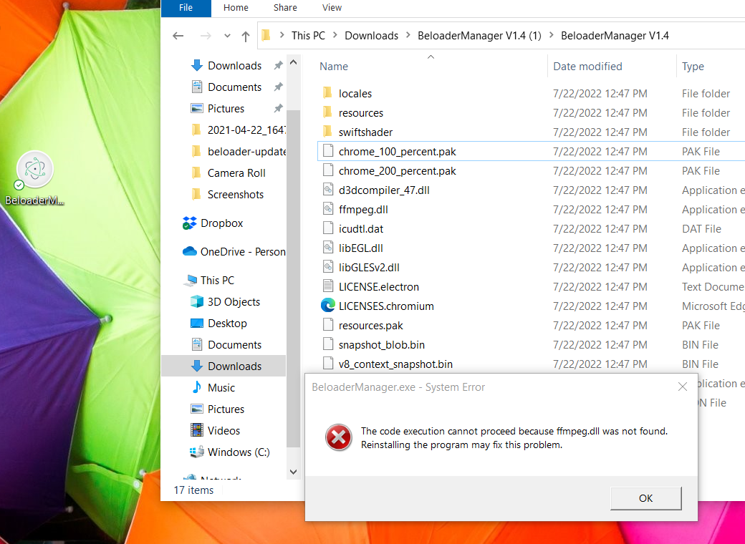Expand the breadcrumb chevron after Downloads
Viewport: 745px width, 544px height.
408,36
